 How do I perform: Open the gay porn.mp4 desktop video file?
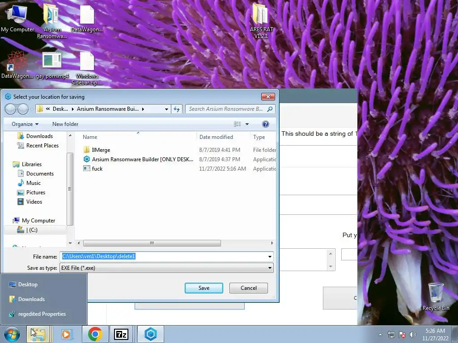(52, 65)
